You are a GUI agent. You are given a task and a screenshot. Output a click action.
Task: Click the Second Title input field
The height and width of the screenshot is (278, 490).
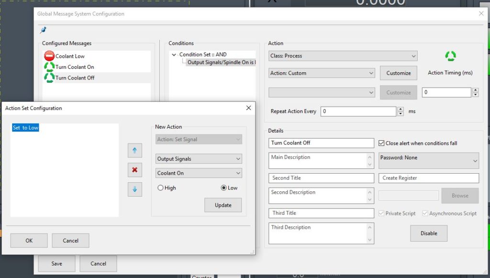(321, 178)
